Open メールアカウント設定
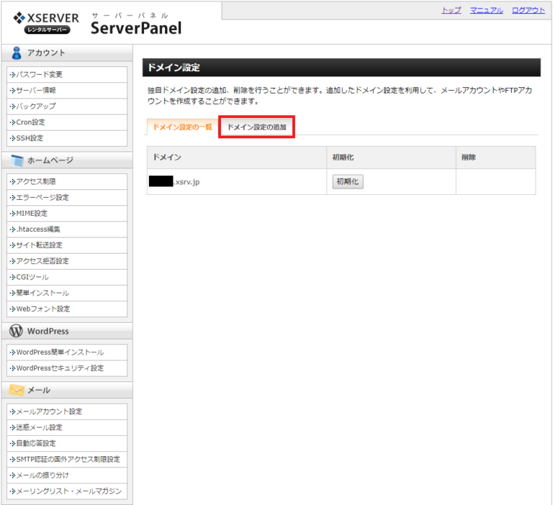Screen dimensions: 553x505 pos(48,411)
